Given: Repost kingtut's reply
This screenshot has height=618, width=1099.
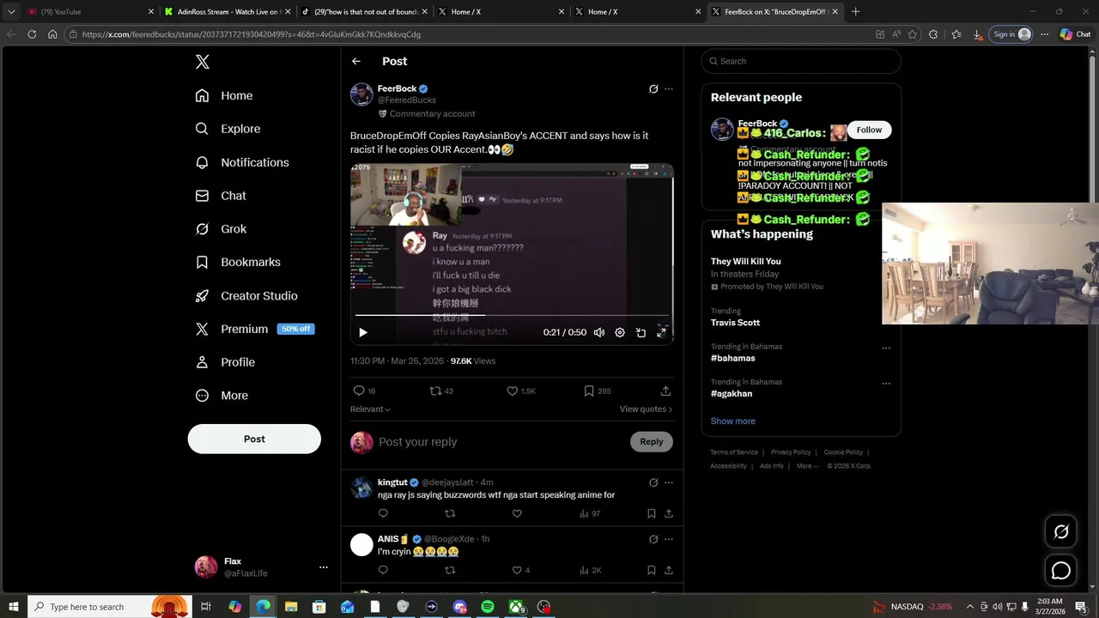Looking at the screenshot, I should tap(450, 513).
